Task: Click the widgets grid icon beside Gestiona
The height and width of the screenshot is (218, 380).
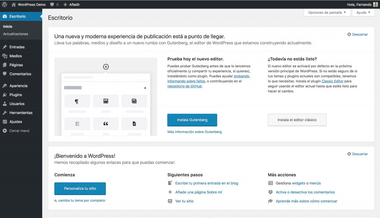Action: click(271, 183)
